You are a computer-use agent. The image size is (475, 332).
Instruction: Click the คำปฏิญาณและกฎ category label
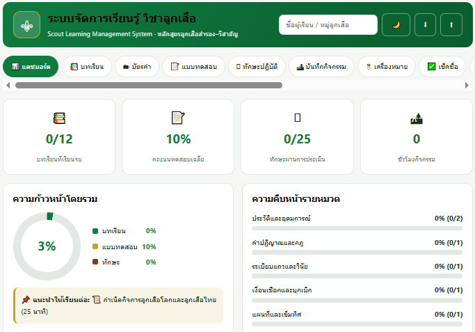277,242
